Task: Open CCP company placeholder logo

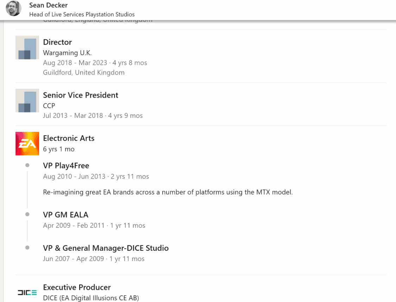Action: pos(27,101)
